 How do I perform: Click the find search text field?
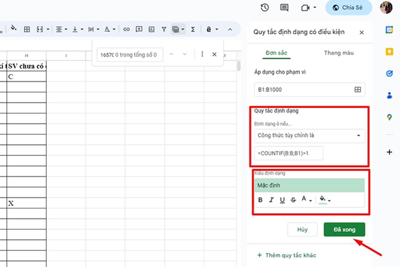point(130,54)
